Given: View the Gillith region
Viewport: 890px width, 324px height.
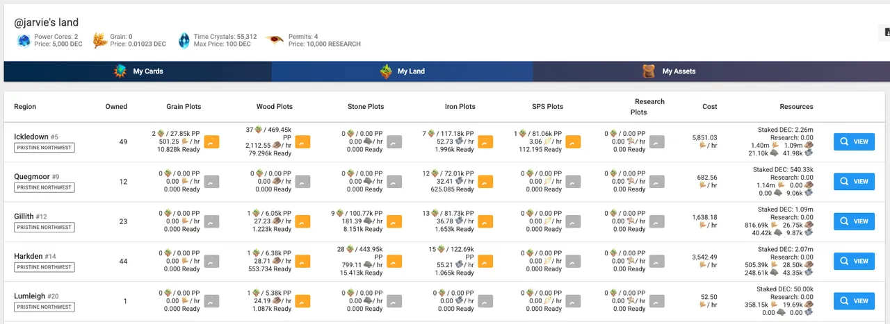Looking at the screenshot, I should coord(854,221).
